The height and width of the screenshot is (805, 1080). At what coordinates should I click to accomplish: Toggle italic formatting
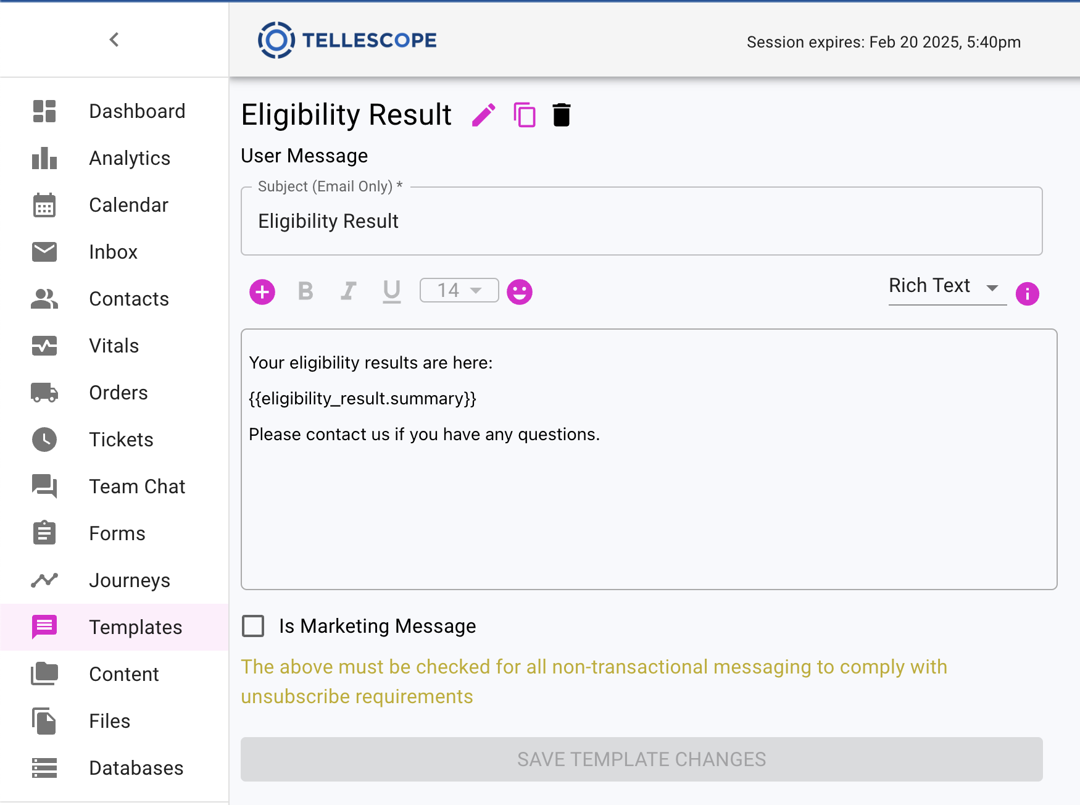point(349,291)
